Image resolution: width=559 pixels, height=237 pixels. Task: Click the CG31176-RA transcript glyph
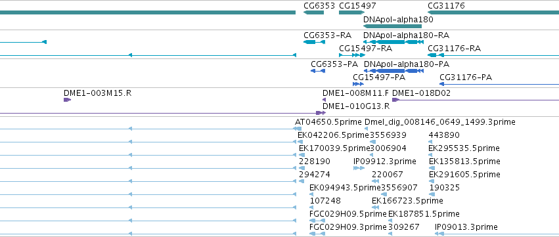(x=493, y=55)
